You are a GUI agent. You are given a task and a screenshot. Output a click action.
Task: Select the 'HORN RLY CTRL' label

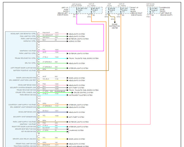click(29, 41)
